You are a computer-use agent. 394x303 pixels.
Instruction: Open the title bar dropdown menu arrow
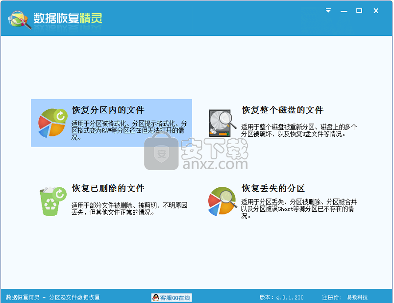(328, 11)
